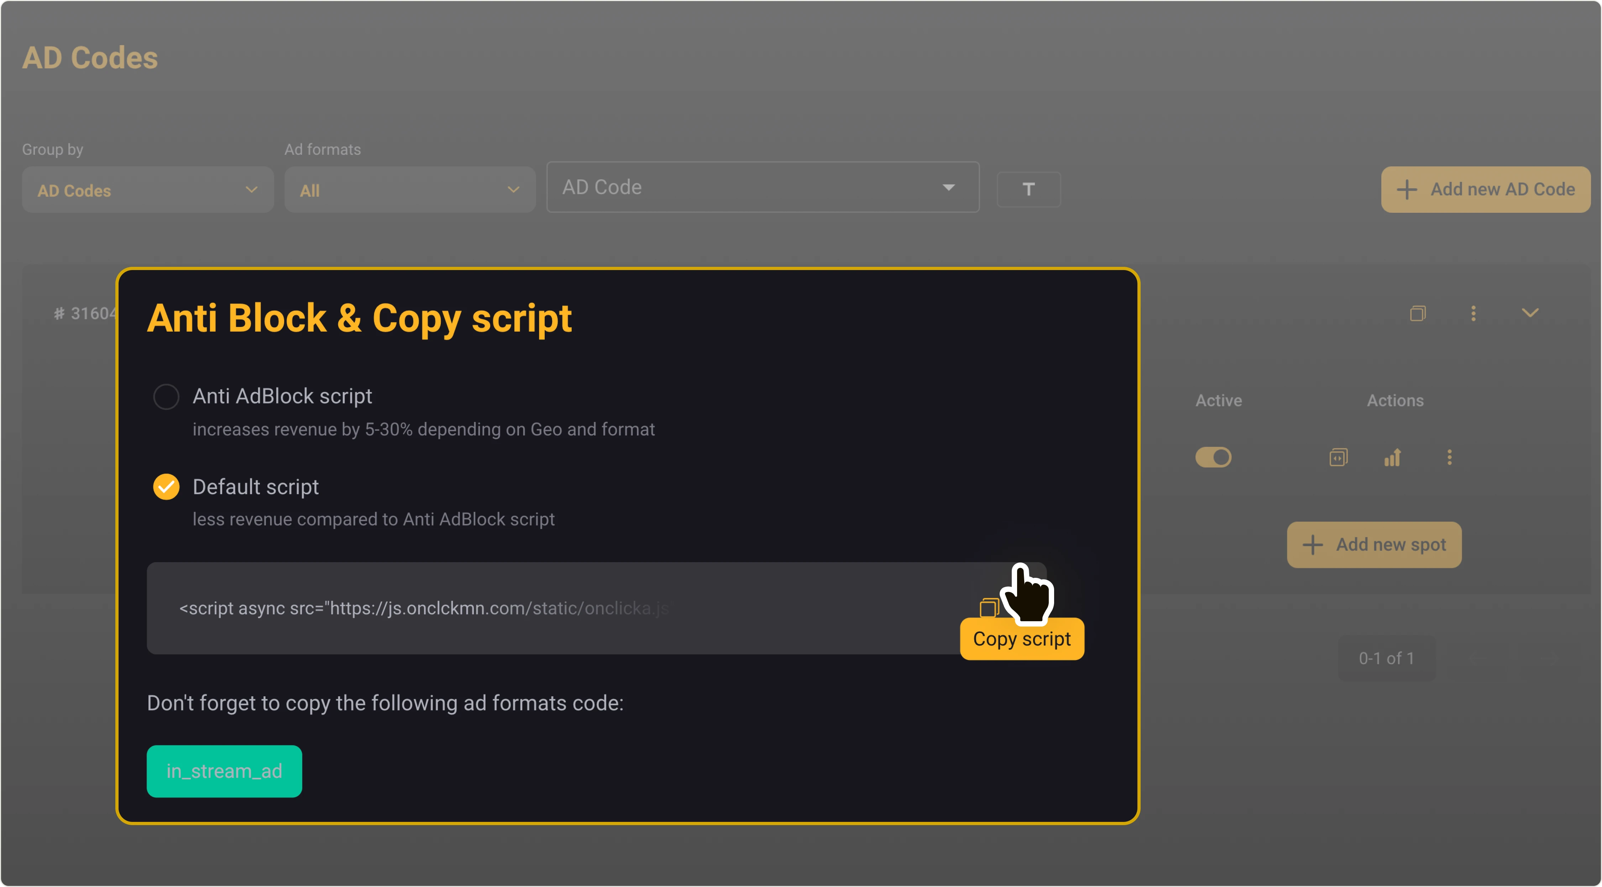
Task: Expand the AD Code row with the chevron
Action: (x=1530, y=313)
